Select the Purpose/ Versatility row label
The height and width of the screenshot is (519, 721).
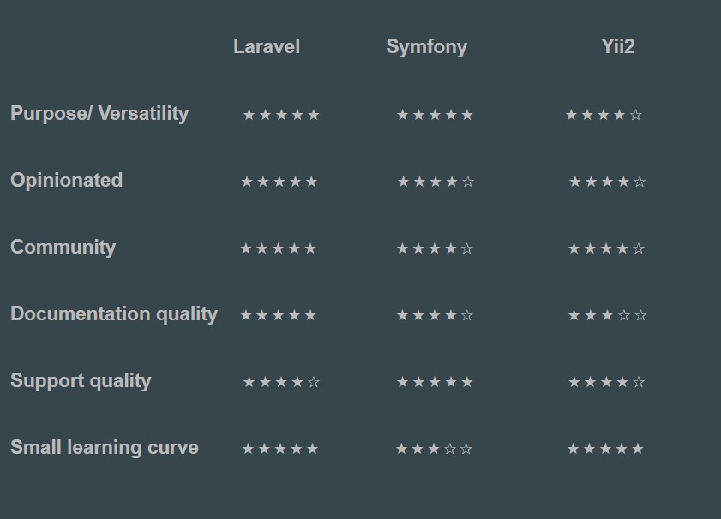tap(99, 113)
